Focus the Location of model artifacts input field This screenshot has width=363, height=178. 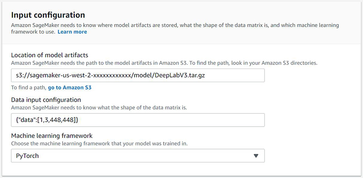(x=138, y=75)
